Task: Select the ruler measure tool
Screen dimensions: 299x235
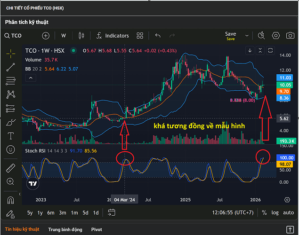Action: point(11,168)
